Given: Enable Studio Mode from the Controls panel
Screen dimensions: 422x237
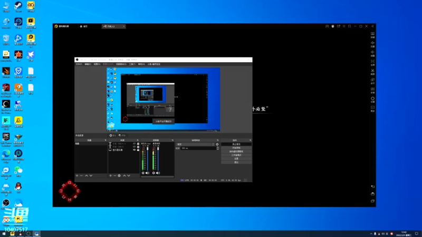Looking at the screenshot, I should tap(236, 155).
